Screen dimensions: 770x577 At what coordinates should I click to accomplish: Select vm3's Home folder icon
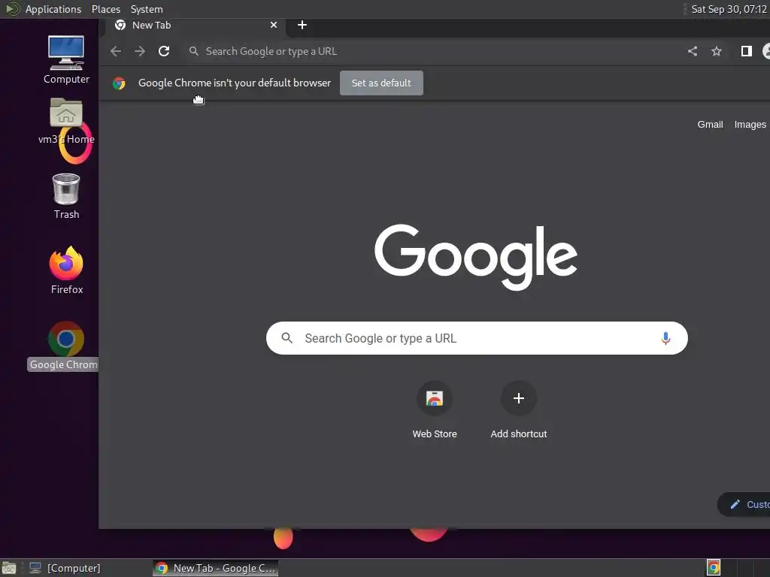click(66, 121)
